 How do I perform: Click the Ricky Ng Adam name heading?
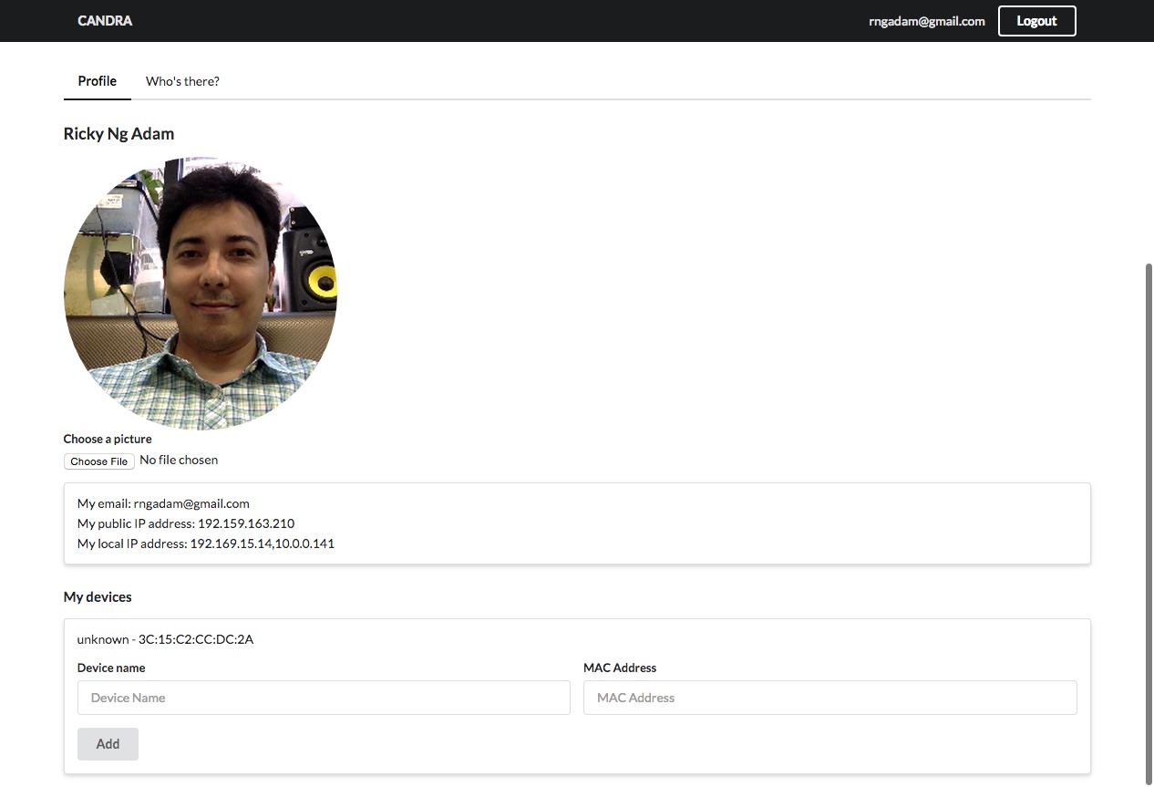point(118,134)
